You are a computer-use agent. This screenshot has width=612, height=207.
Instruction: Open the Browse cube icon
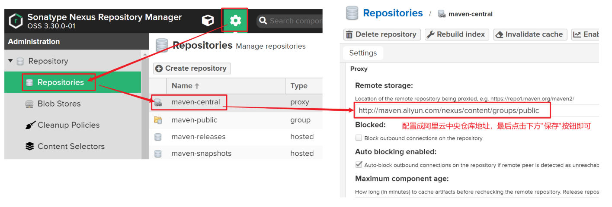tap(208, 20)
